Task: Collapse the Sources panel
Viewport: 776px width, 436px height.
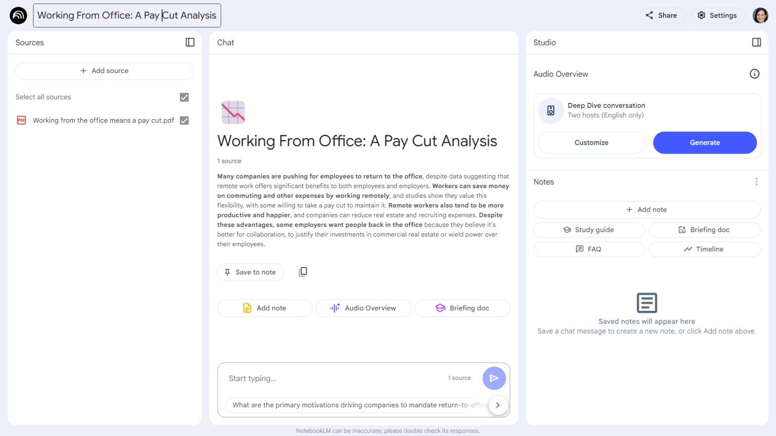Action: tap(190, 42)
